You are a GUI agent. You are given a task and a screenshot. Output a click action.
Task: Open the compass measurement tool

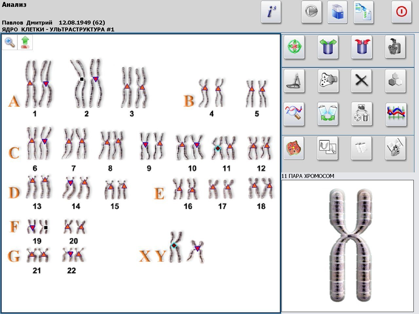coord(294,80)
